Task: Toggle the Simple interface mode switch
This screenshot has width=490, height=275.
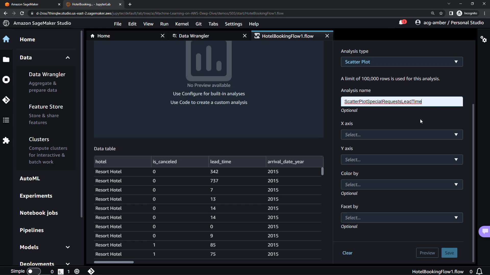Action: pos(33,271)
